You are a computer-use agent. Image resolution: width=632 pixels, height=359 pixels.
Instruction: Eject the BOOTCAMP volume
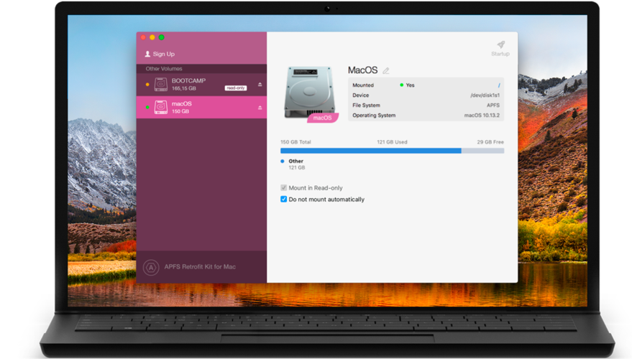[260, 85]
